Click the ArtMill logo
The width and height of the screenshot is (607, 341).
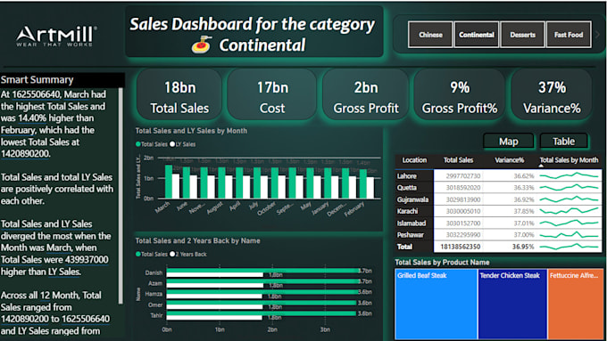[x=56, y=37]
